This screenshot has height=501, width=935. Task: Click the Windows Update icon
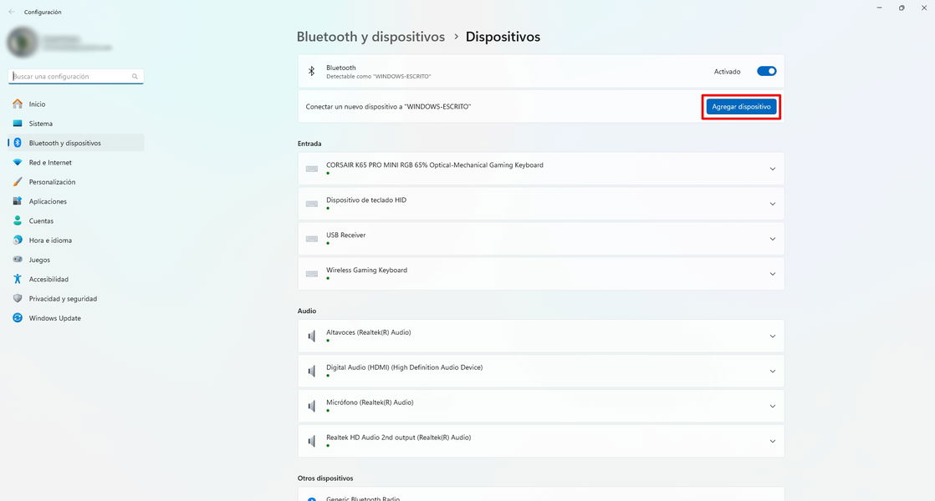click(18, 318)
